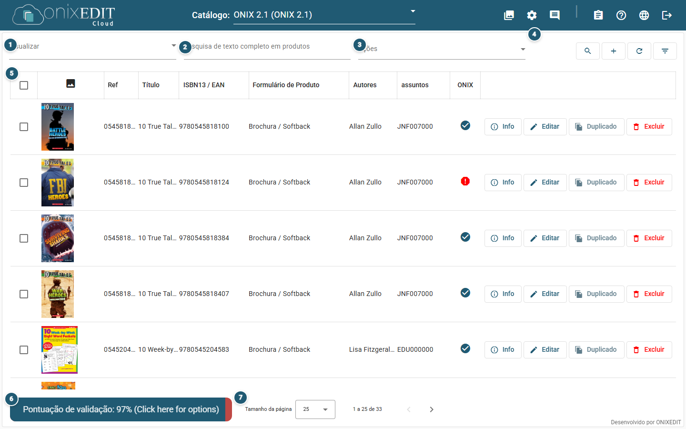Click the ONIX column header
Screen dimensions: 686x429
tap(465, 85)
